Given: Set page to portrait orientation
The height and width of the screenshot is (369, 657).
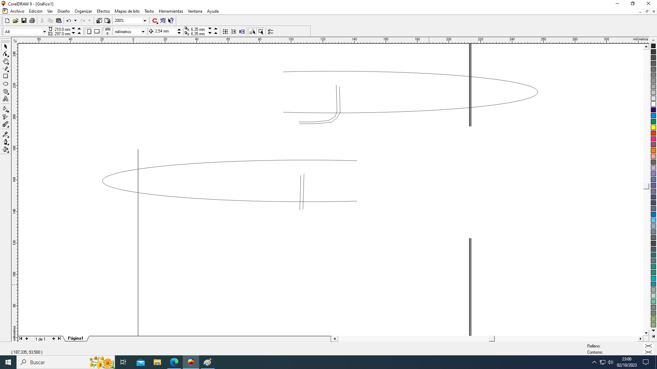Looking at the screenshot, I should 89,31.
